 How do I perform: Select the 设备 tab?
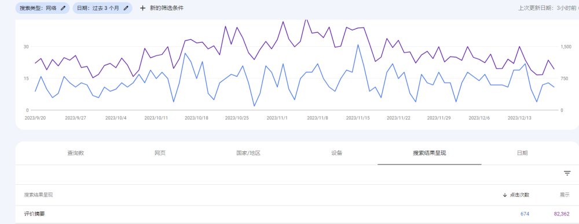click(x=337, y=153)
